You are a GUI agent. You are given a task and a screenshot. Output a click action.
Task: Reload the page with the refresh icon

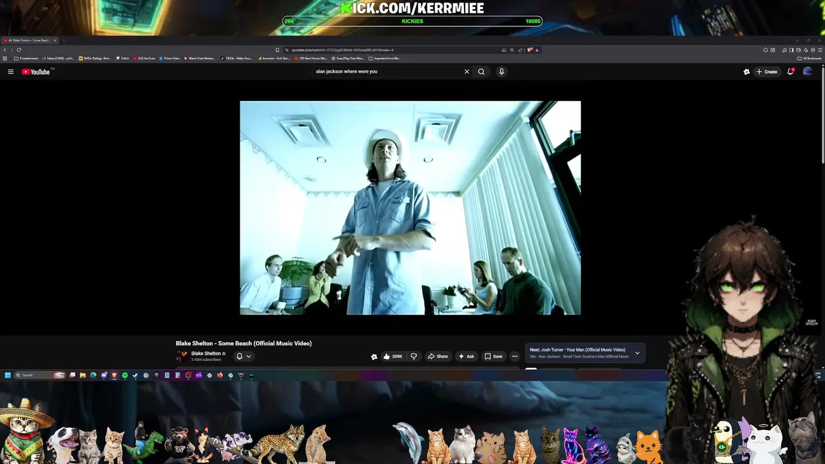click(x=19, y=50)
